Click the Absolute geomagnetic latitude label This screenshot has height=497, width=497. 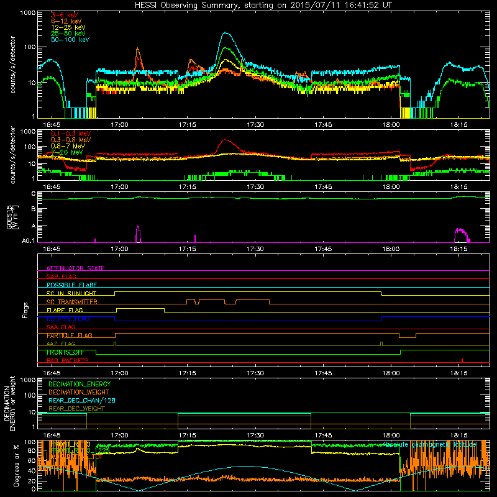pos(429,445)
